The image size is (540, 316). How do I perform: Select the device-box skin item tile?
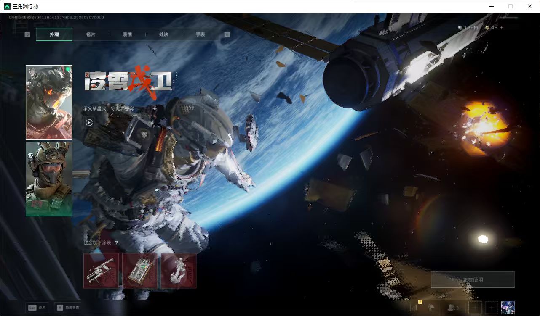pos(140,271)
